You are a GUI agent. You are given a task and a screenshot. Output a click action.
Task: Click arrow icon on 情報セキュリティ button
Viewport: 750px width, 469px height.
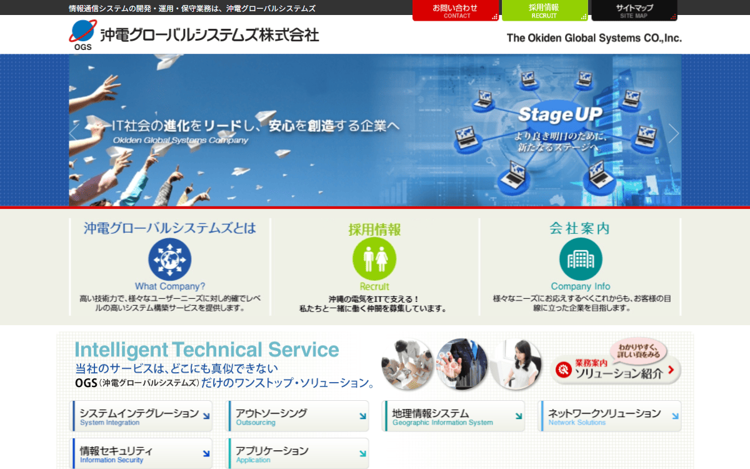(x=206, y=454)
